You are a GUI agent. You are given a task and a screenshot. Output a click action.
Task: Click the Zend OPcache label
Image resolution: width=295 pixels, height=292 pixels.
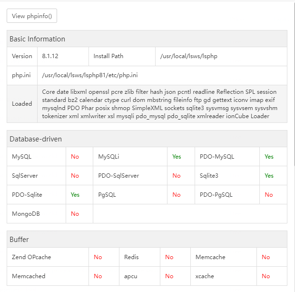[x=31, y=257]
